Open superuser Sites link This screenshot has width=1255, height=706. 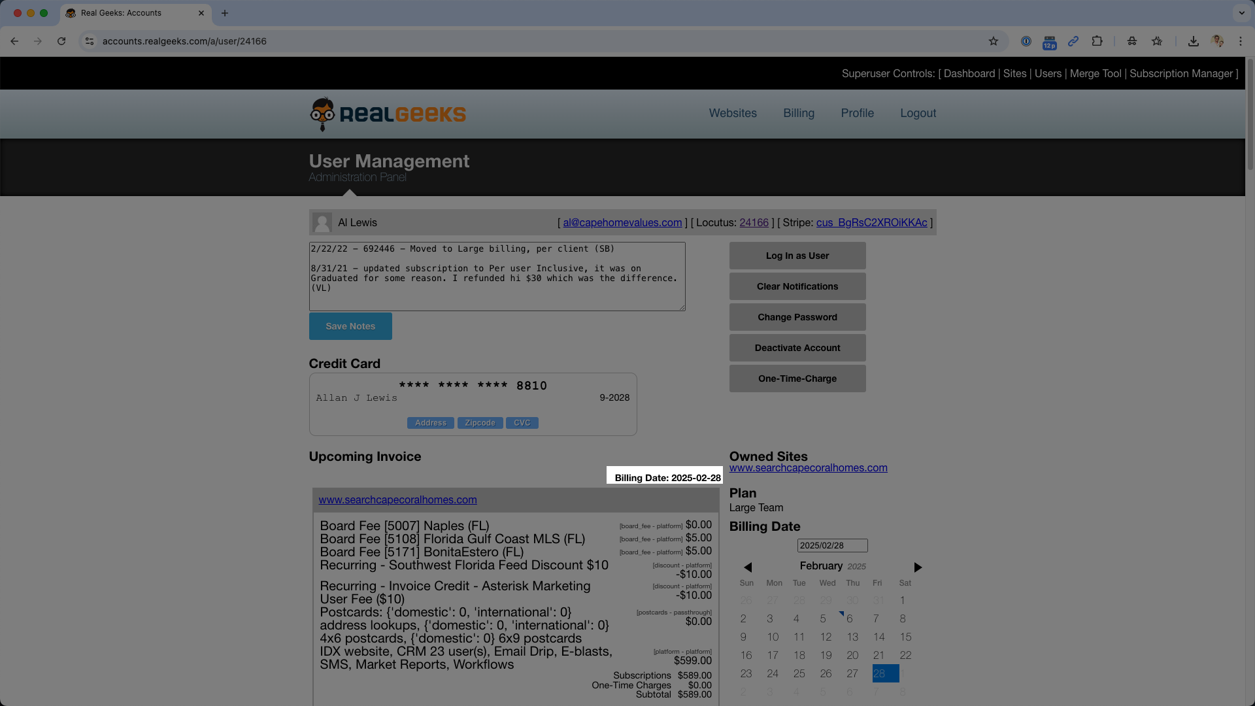pyautogui.click(x=1015, y=74)
